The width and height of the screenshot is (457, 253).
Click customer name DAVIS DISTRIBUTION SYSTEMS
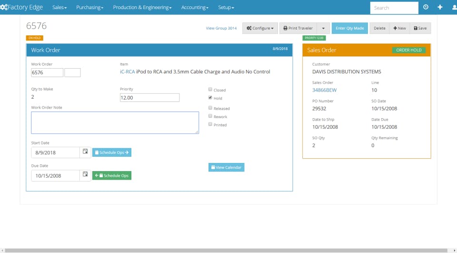pos(347,72)
